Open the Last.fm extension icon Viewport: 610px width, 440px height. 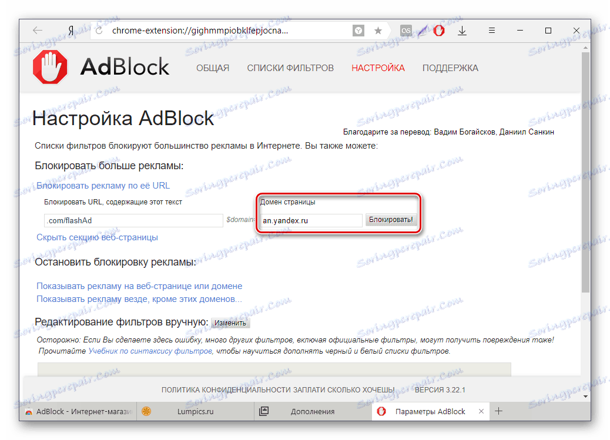coord(405,31)
